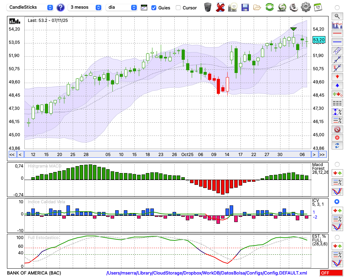This screenshot has height=278, width=348.
Task: Click the date axis scrollbar strip
Action: [x=168, y=155]
